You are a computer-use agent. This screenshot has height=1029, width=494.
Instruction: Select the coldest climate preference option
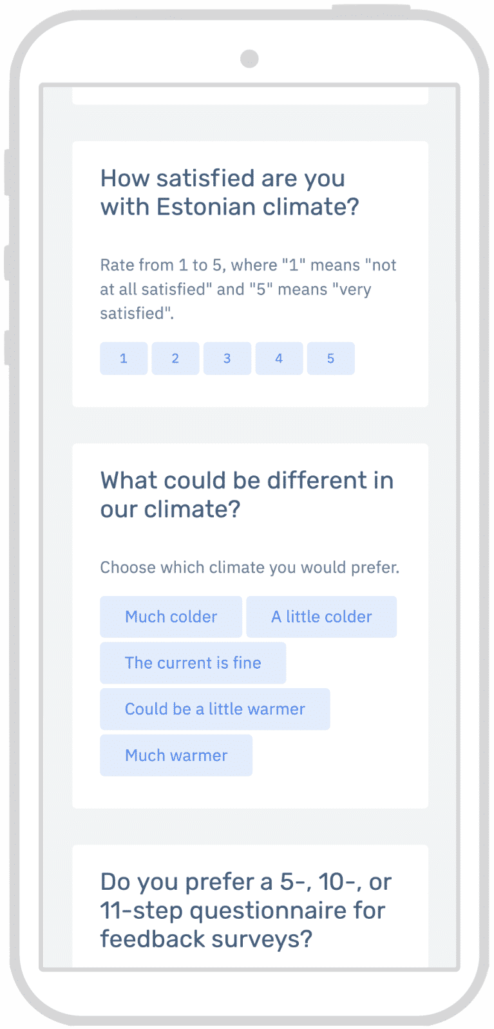coord(171,617)
